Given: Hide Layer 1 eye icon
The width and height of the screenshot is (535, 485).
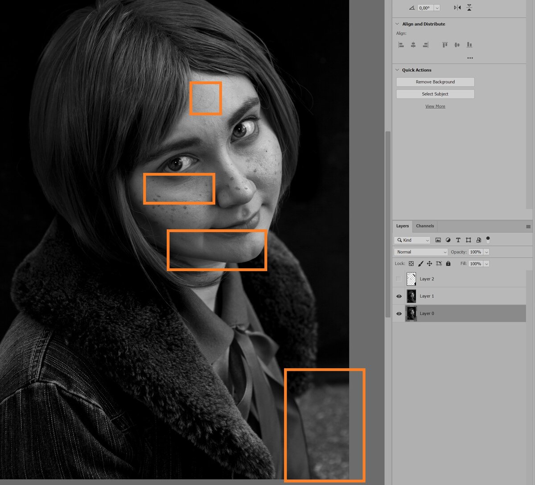Looking at the screenshot, I should click(399, 296).
